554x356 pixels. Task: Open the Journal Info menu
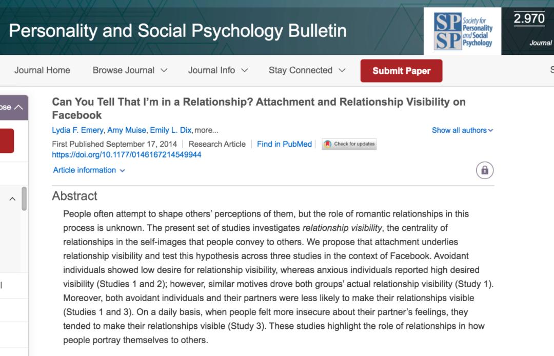point(217,70)
